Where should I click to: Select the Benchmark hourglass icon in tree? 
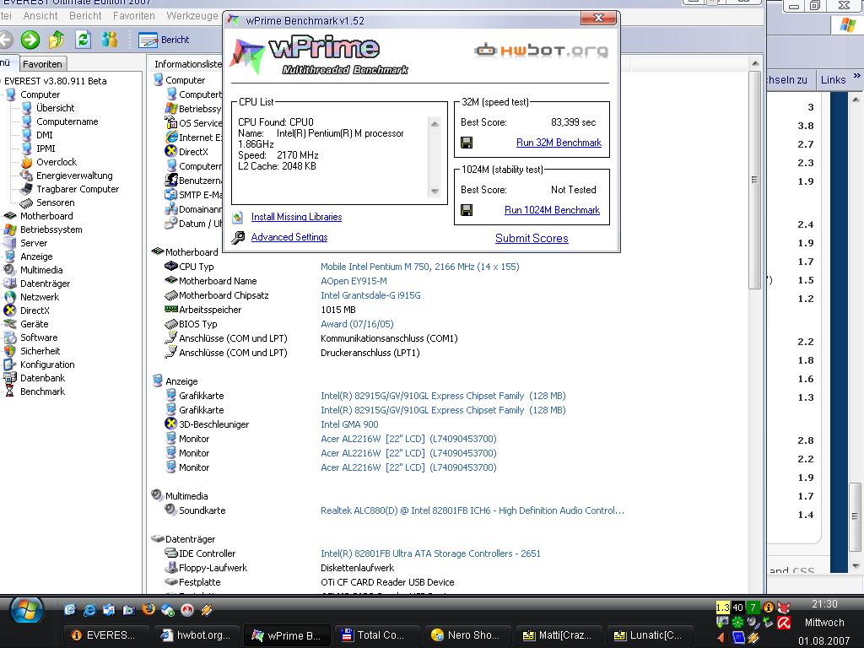click(10, 391)
